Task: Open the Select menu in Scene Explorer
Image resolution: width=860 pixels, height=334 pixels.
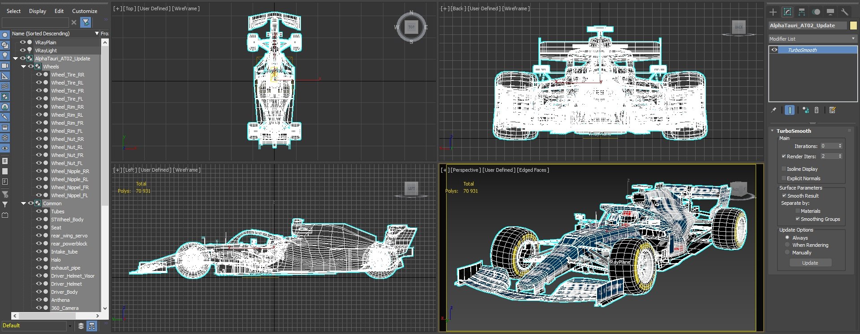Action: pyautogui.click(x=13, y=11)
